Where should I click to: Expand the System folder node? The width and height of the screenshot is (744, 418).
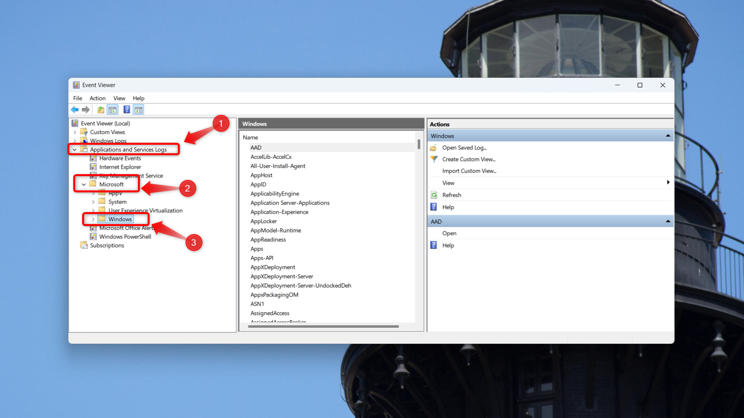point(93,202)
